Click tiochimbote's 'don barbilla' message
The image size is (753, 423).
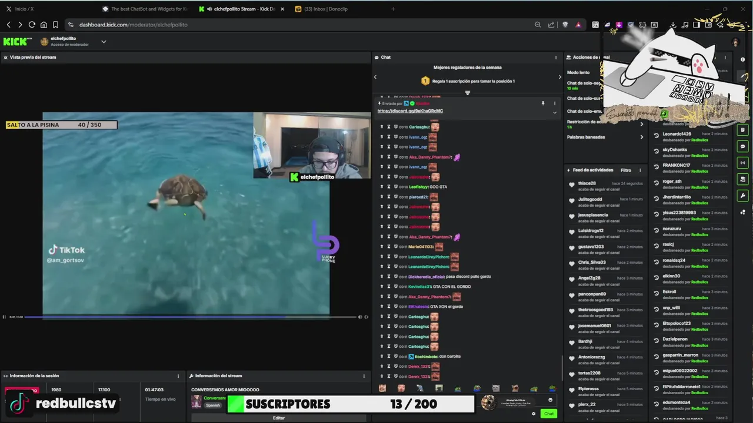click(x=449, y=357)
